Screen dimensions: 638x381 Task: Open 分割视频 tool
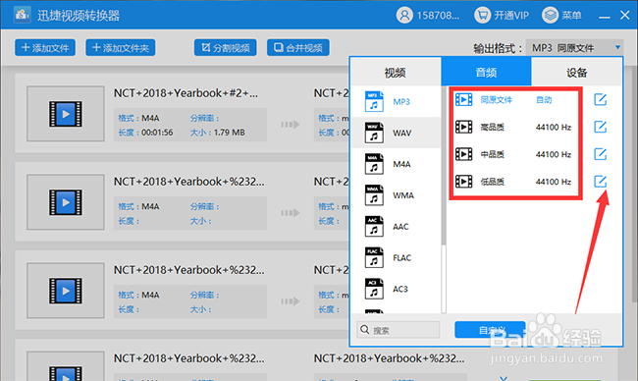coord(226,47)
